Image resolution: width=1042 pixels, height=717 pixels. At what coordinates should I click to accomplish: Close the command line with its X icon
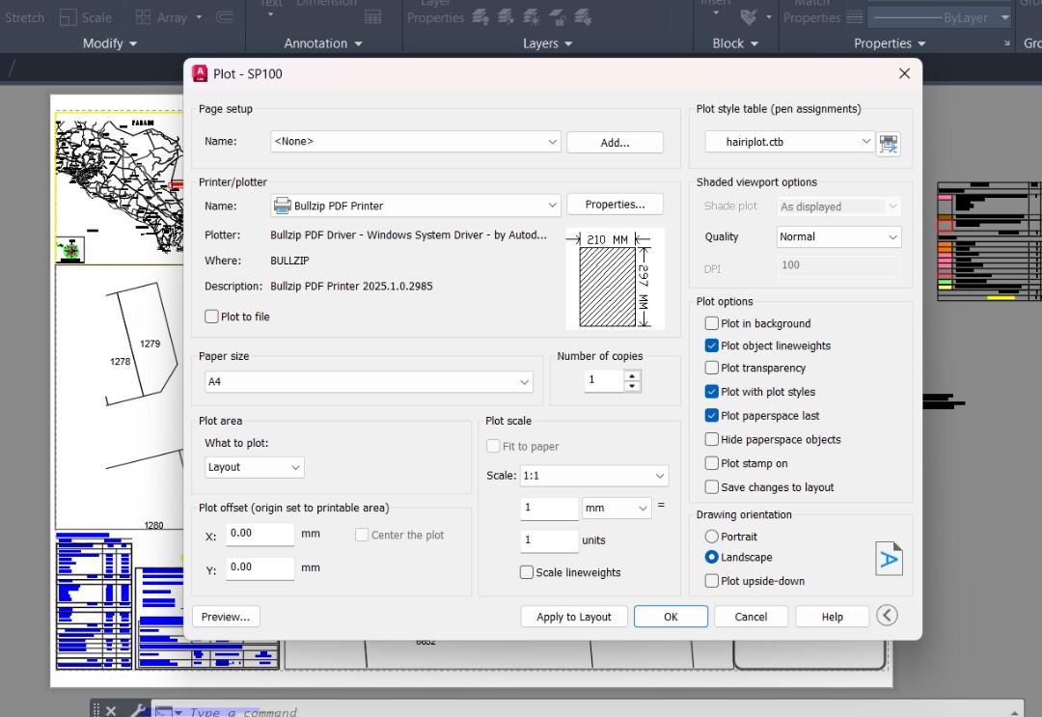(x=111, y=711)
